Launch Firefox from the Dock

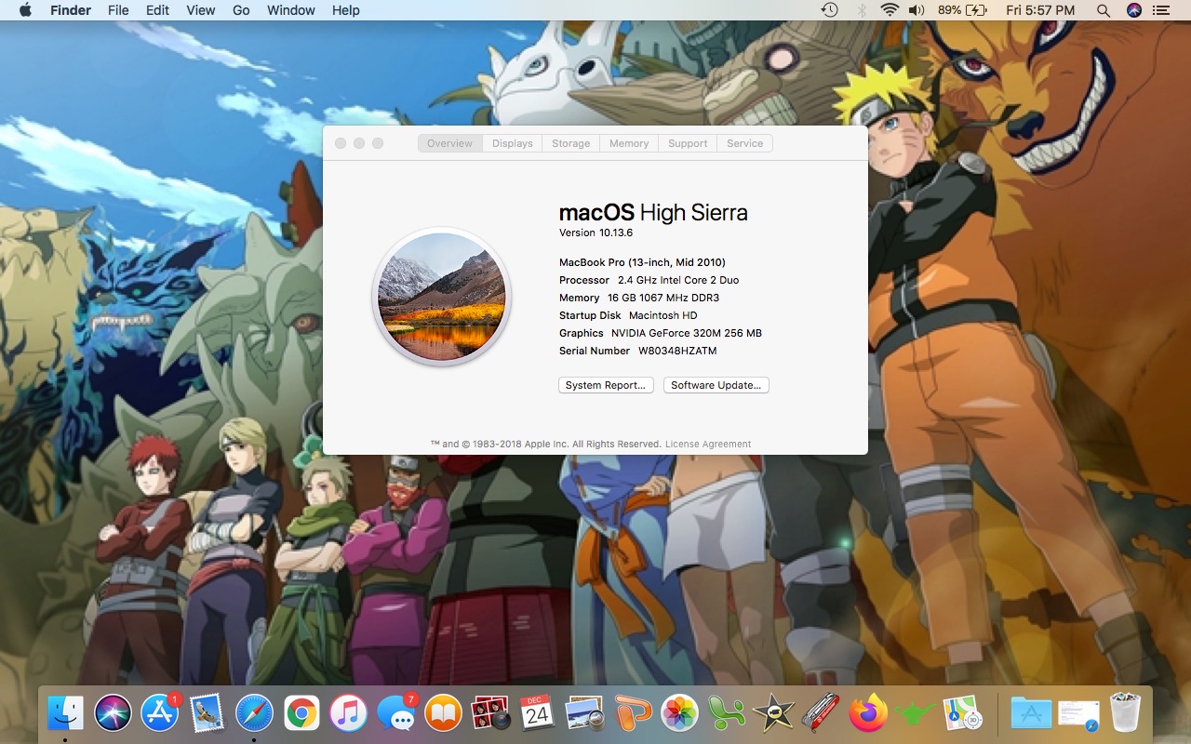pyautogui.click(x=868, y=713)
